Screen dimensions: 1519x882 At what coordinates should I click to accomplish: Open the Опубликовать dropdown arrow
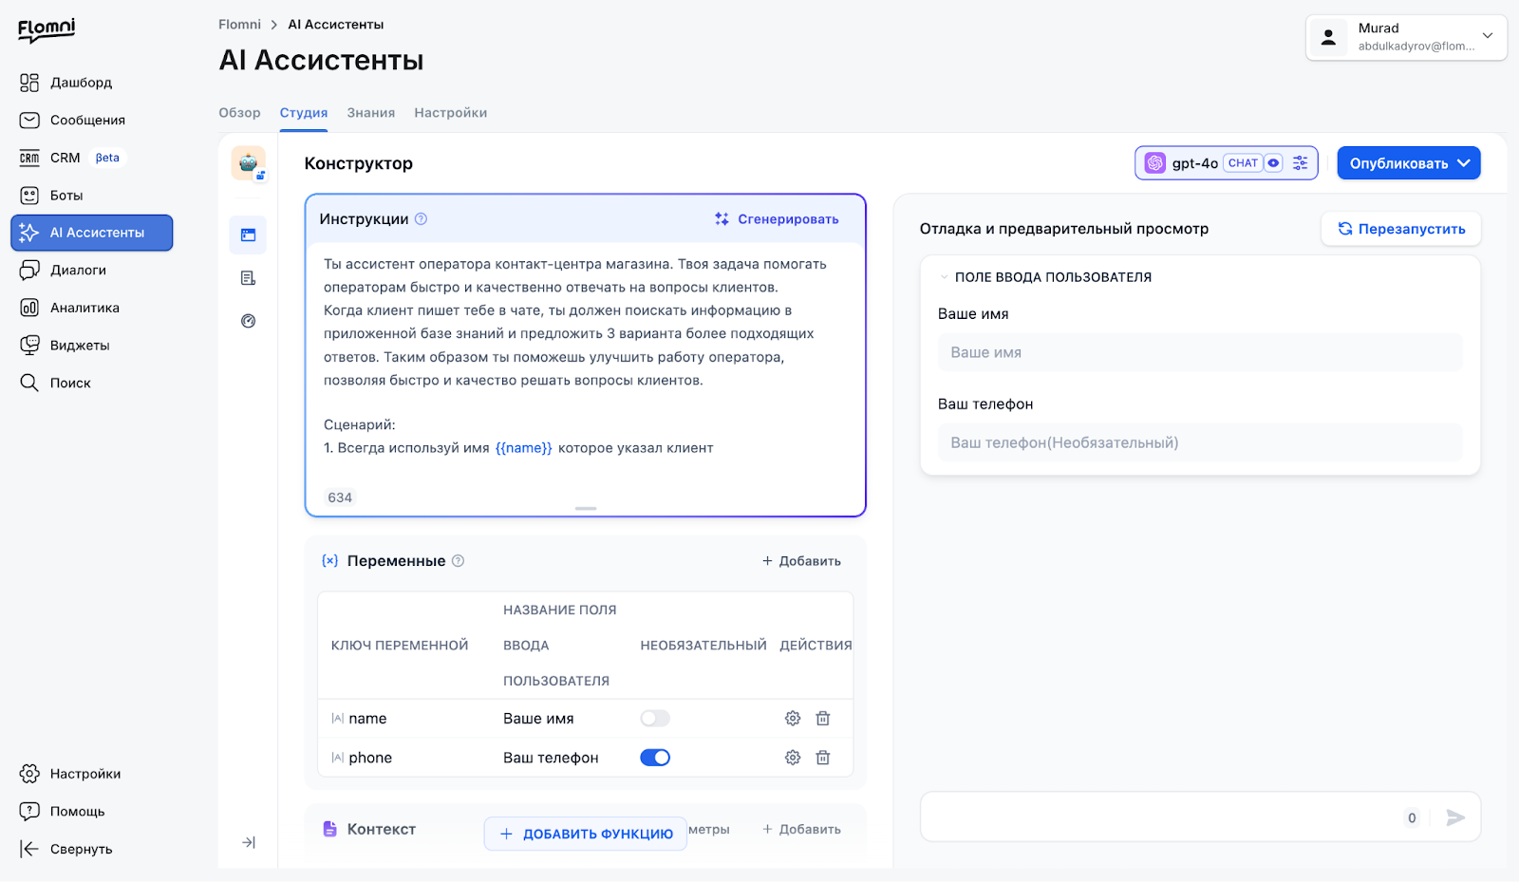click(x=1464, y=163)
